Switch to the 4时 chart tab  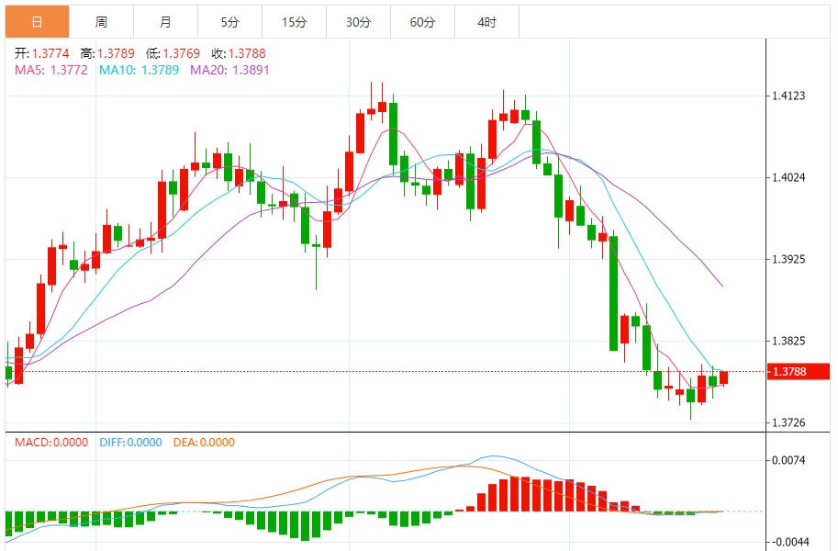[x=486, y=22]
